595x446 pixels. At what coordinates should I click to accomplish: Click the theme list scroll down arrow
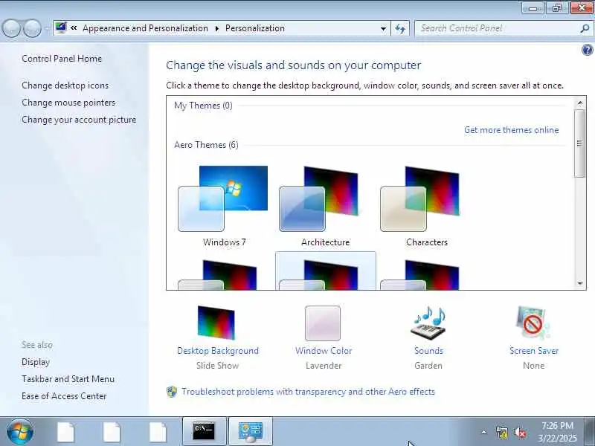(x=580, y=283)
